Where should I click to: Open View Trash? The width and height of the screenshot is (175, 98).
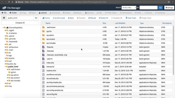[x=131, y=18]
